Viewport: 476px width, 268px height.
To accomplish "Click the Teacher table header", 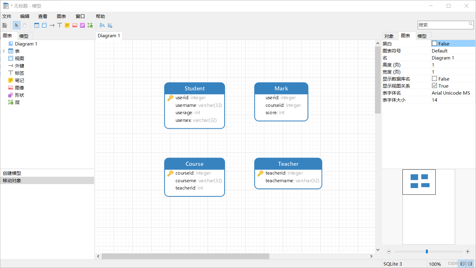I will 288,164.
